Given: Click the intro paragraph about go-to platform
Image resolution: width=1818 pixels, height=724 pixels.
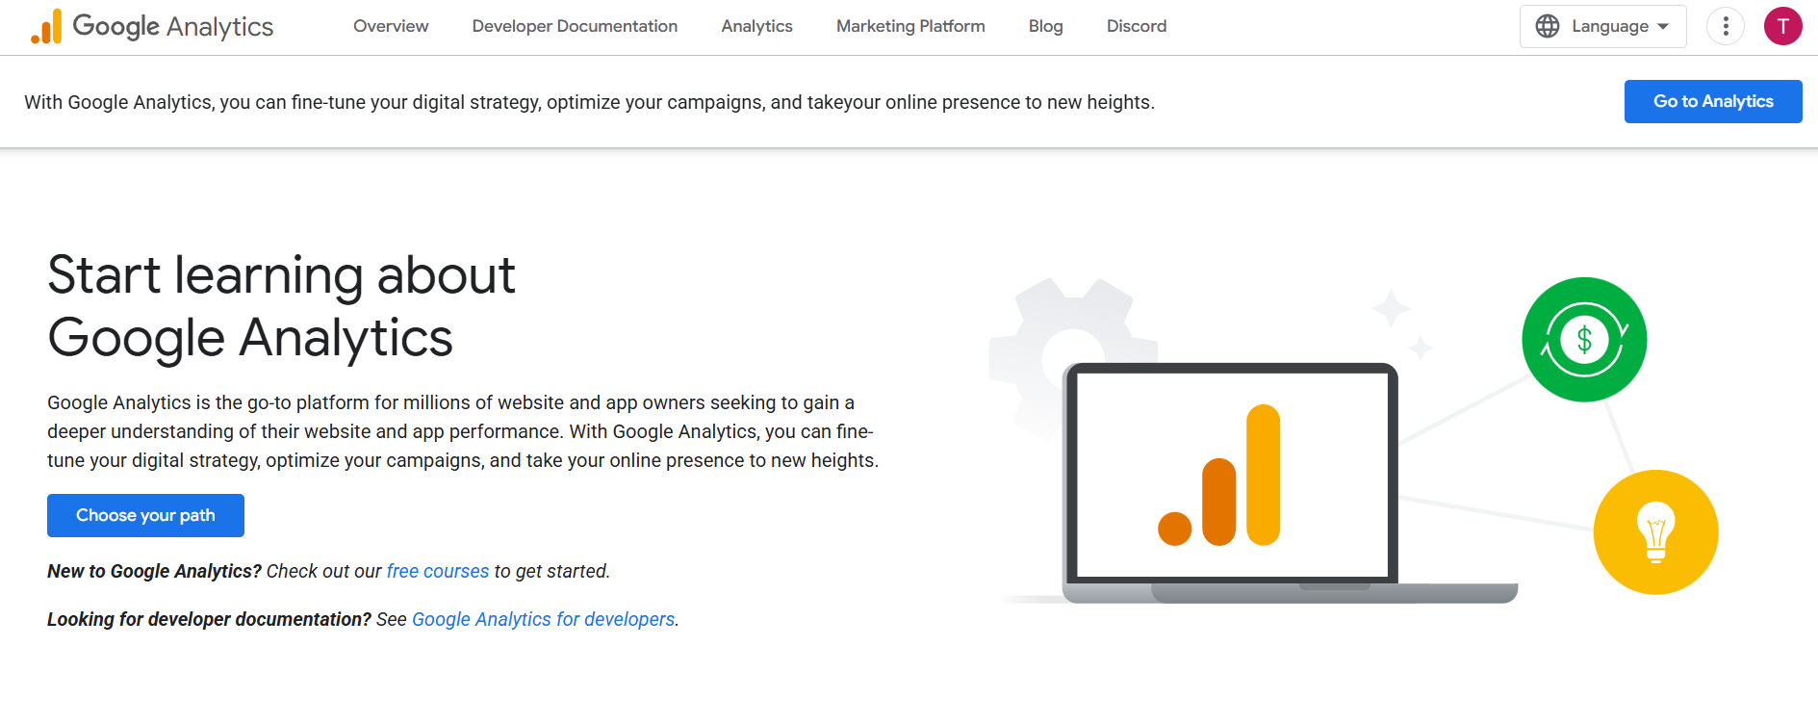Looking at the screenshot, I should tap(463, 431).
